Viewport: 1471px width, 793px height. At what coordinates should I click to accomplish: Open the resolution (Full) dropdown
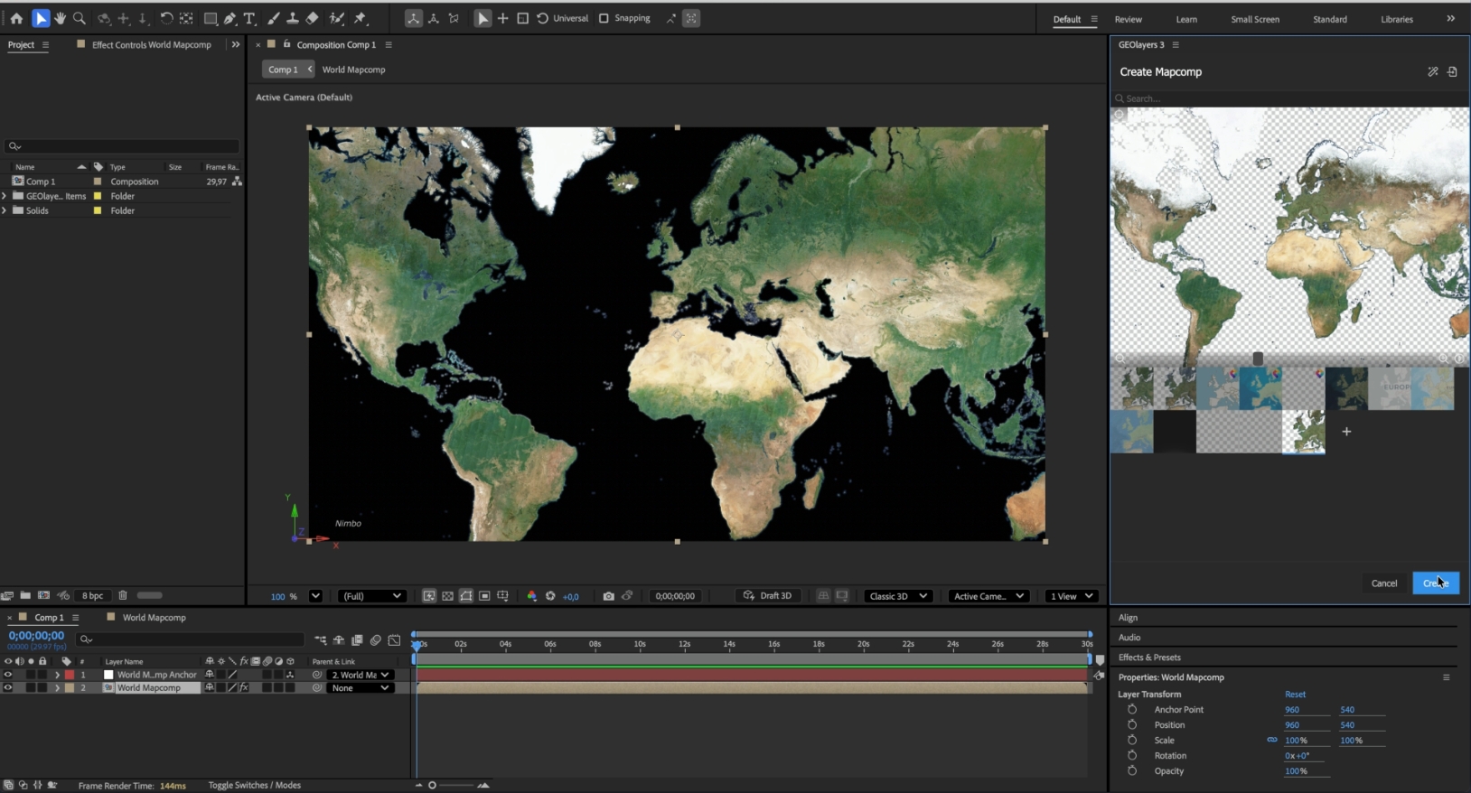click(x=371, y=596)
